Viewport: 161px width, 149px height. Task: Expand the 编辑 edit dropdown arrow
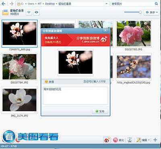149,140
